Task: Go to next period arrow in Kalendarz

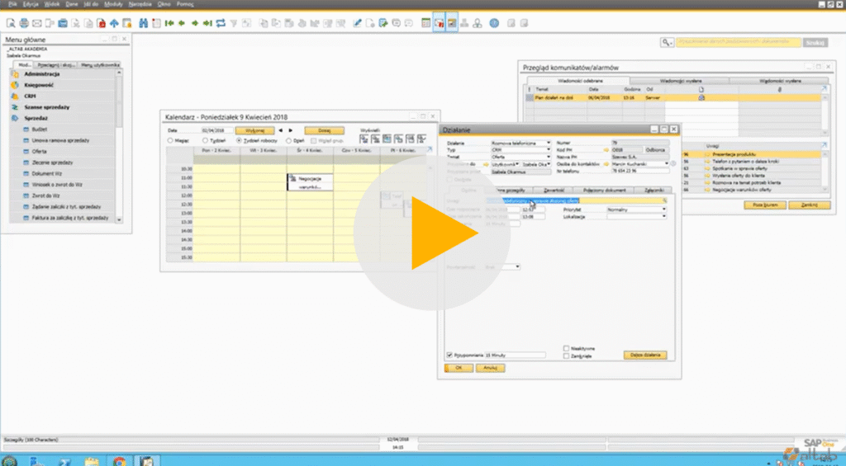Action: pyautogui.click(x=290, y=130)
